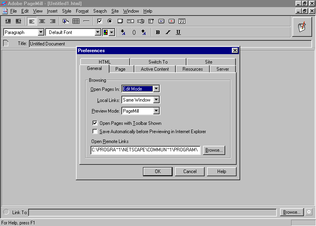The height and width of the screenshot is (226, 316).
Task: Insert a horizontal rule
Action: [86, 21]
